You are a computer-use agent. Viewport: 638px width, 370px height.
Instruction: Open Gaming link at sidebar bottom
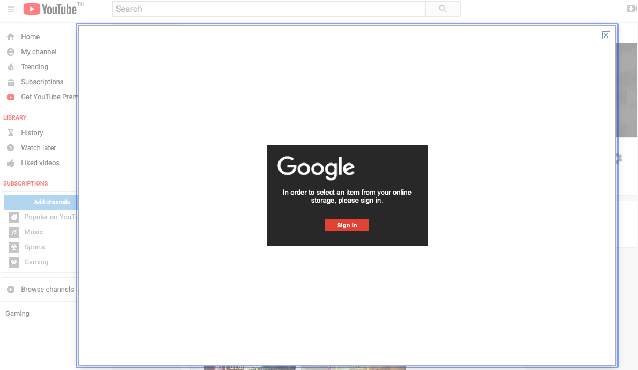point(18,314)
